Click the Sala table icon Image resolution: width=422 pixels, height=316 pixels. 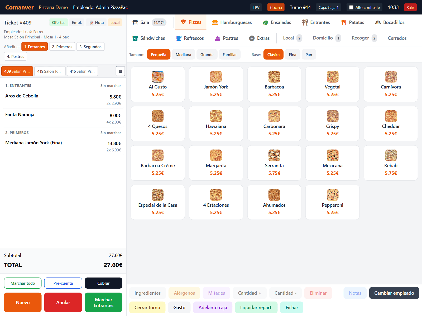(x=135, y=22)
